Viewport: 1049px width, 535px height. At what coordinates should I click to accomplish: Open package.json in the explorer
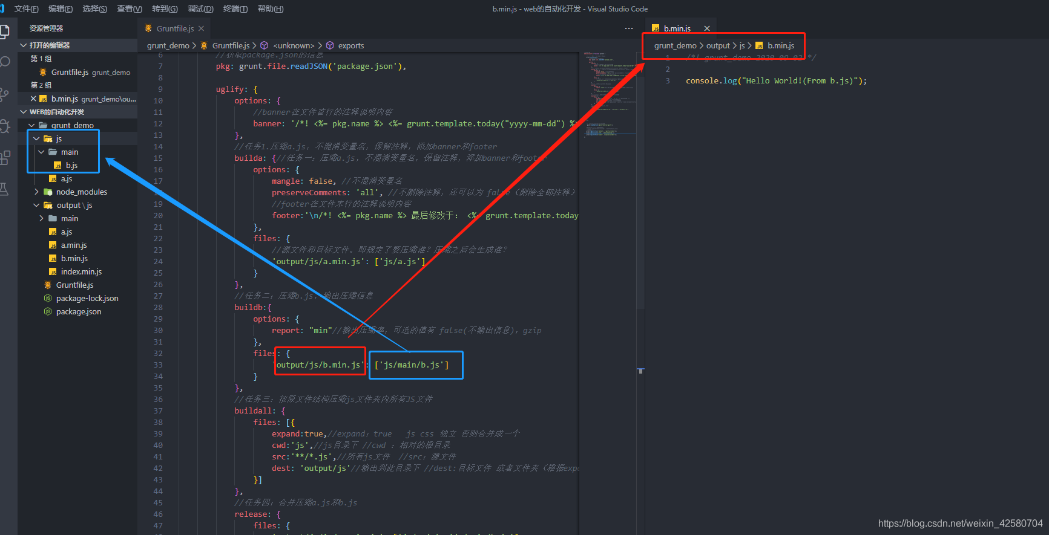(x=79, y=311)
